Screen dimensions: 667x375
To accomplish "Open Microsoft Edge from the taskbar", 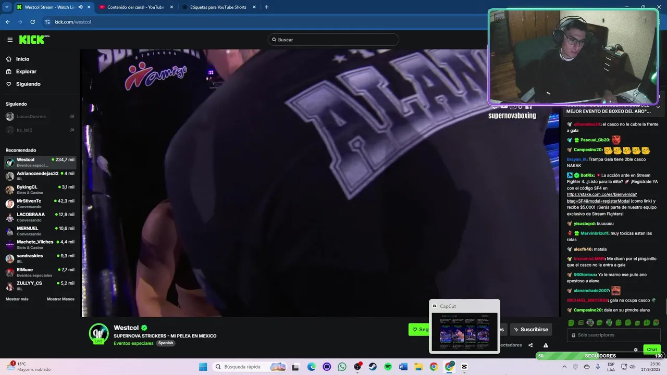I will pos(312,367).
